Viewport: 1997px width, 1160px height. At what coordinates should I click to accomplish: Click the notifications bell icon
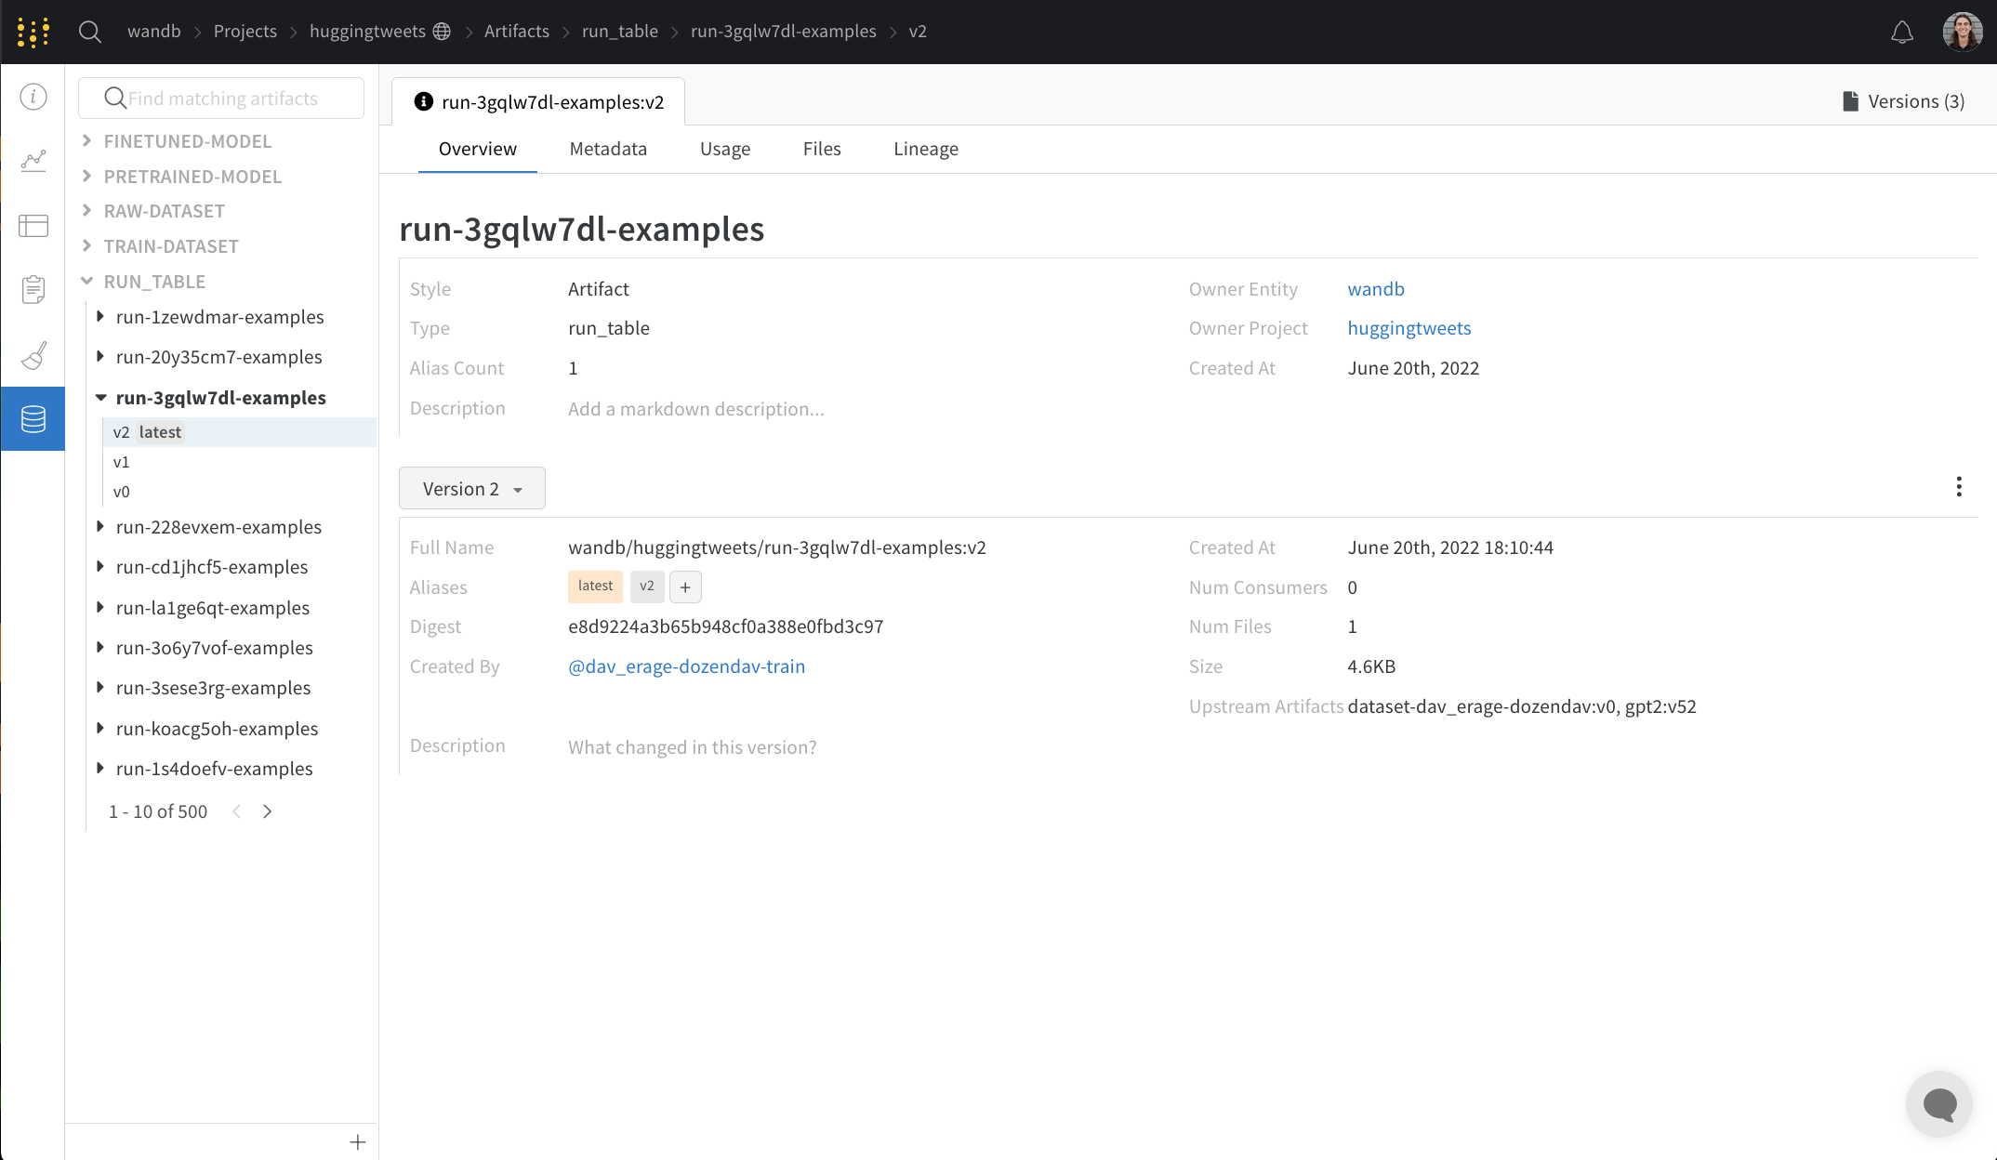1902,33
